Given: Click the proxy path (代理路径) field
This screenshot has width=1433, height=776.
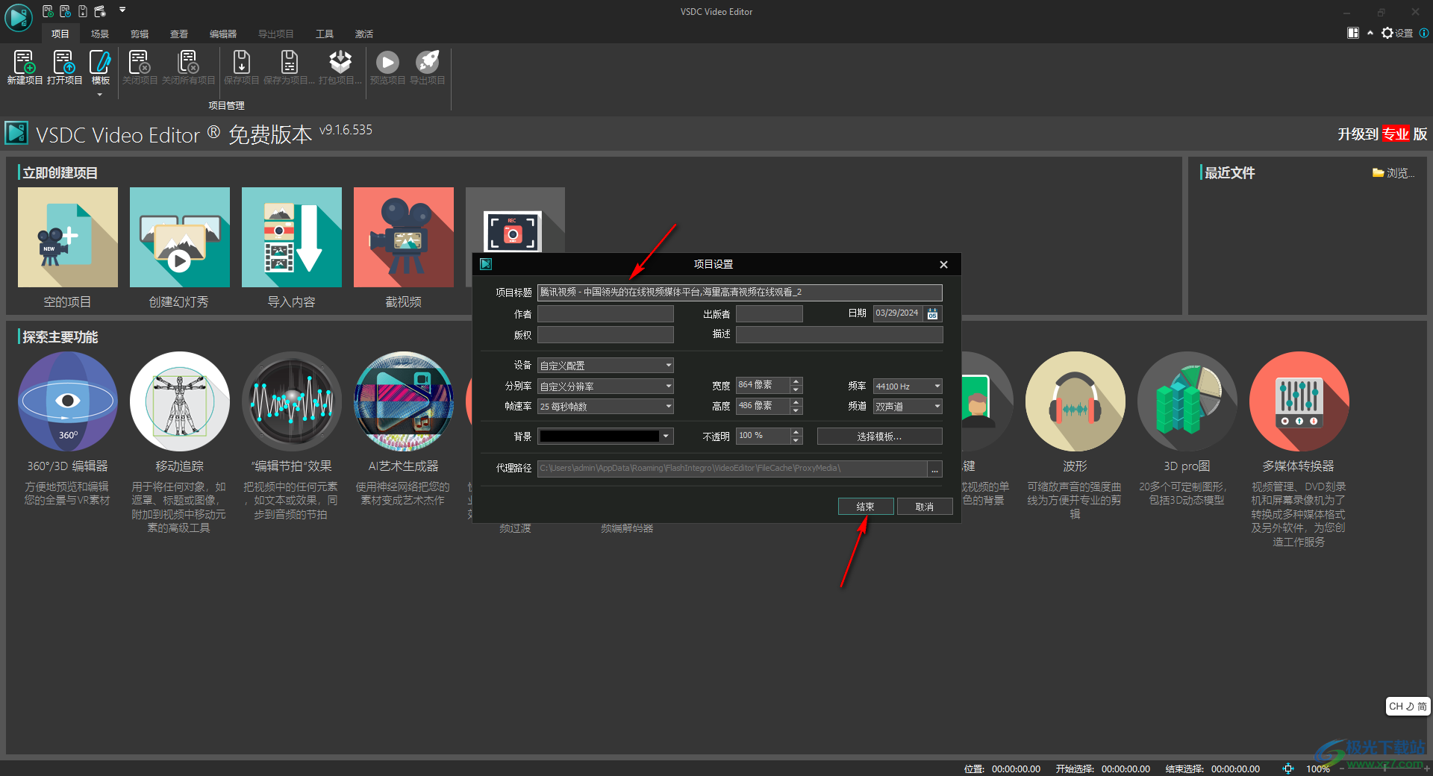Looking at the screenshot, I should point(732,469).
